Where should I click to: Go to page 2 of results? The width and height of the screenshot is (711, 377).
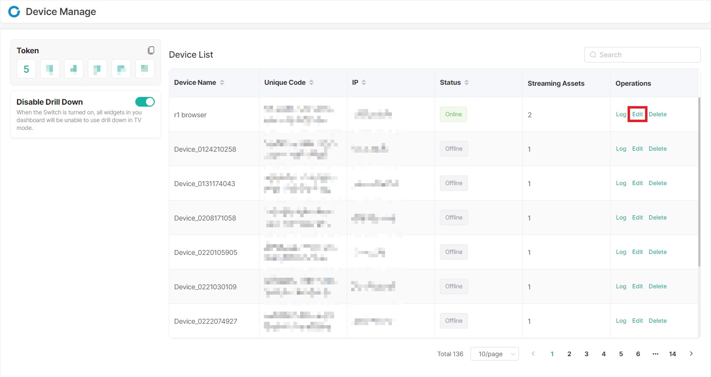tap(569, 354)
